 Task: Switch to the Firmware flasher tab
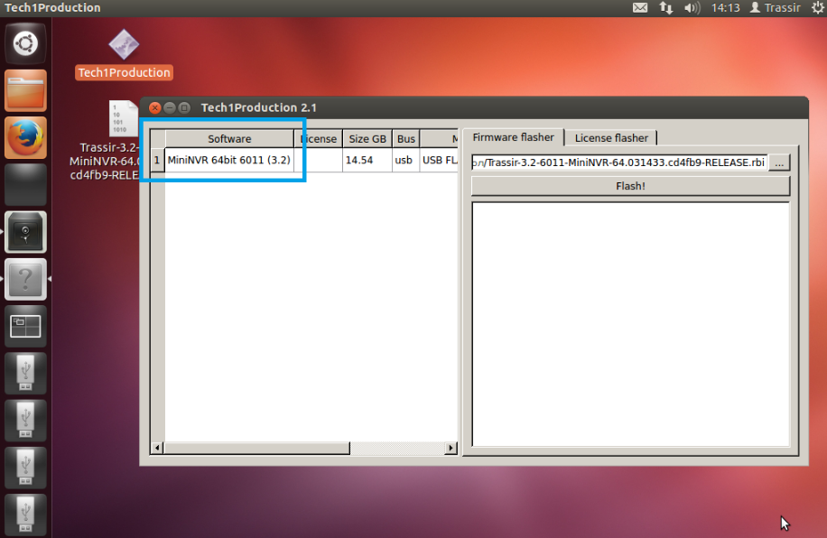pyautogui.click(x=513, y=138)
